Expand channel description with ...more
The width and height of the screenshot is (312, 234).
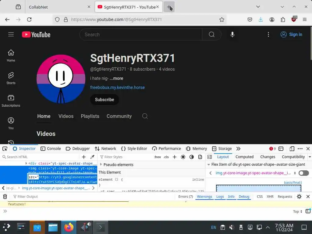(116, 78)
